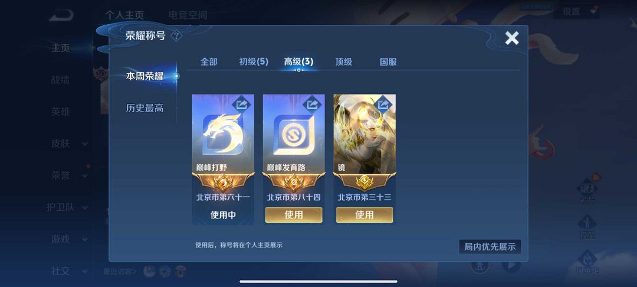
Task: Open the 顶级 tab
Action: [343, 62]
